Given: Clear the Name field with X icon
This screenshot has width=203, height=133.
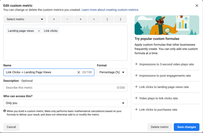Looking at the screenshot, I should coord(79,72).
